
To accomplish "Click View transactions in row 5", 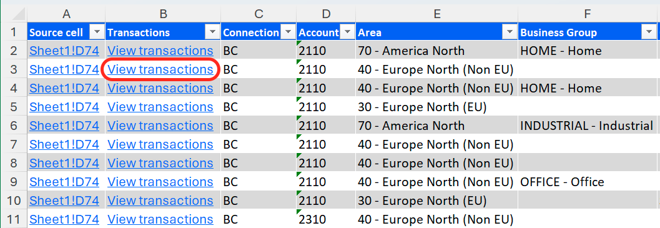I will coord(160,107).
